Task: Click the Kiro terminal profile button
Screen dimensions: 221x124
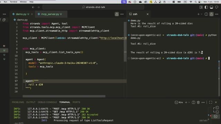Action: 179,102
